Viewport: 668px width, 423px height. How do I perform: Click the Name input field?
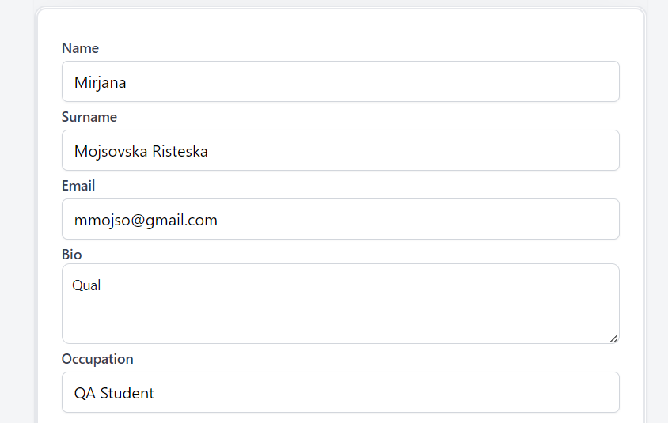(x=340, y=81)
